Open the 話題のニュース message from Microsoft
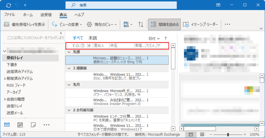The width and height of the screenshot is (265, 138). coord(117,60)
